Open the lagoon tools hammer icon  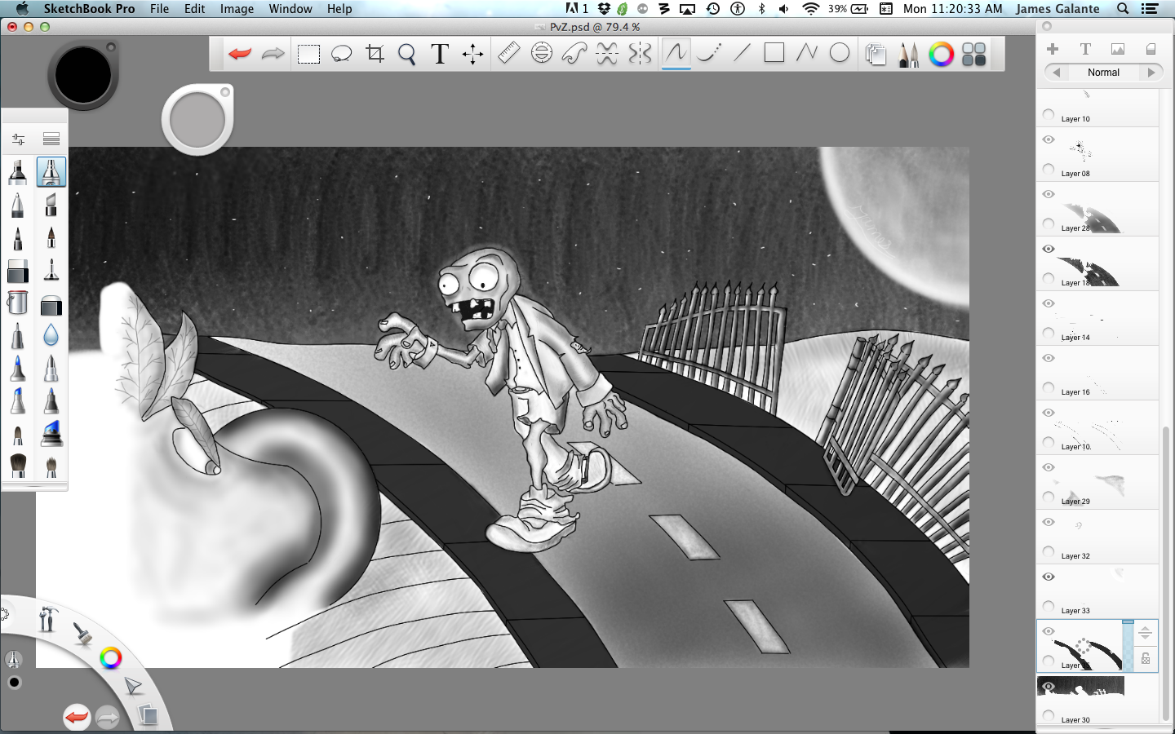(x=47, y=620)
